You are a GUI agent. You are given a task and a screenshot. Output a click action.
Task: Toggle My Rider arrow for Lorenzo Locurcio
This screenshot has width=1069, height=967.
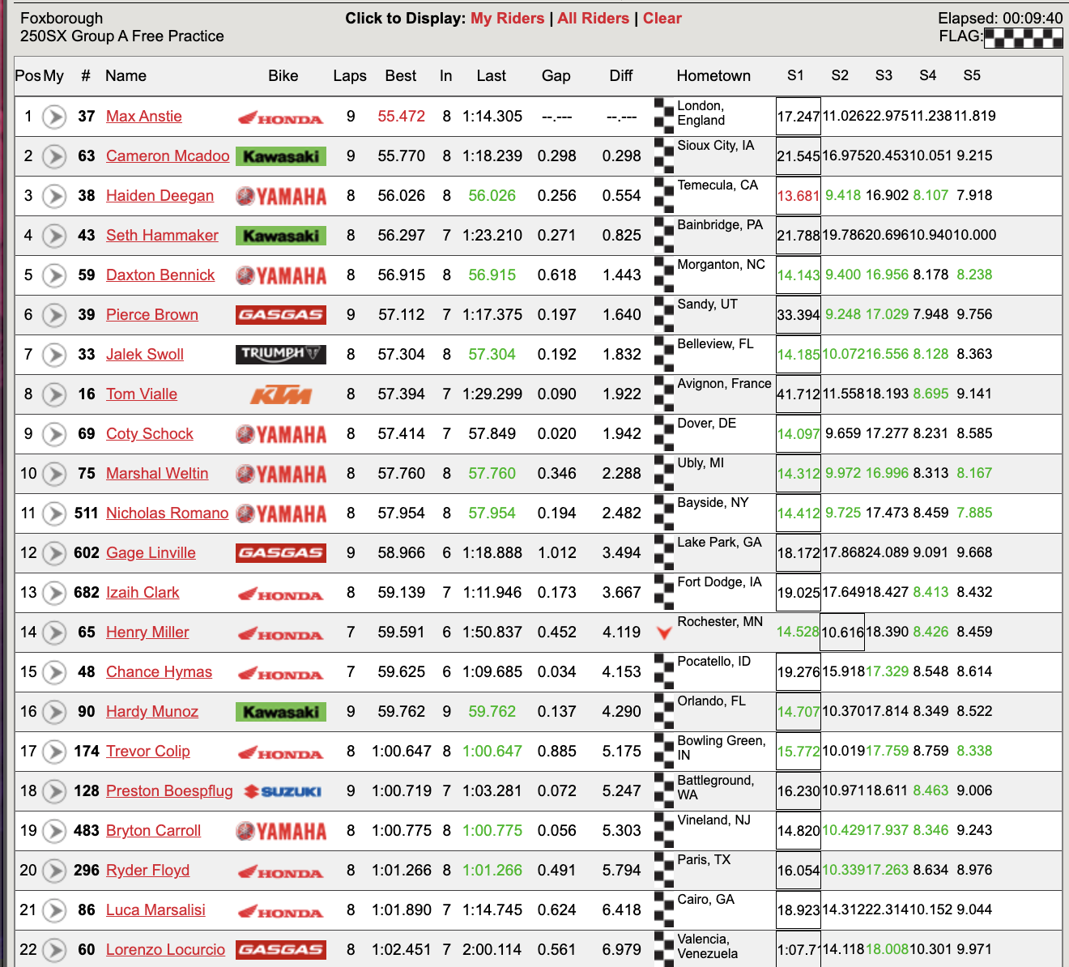pyautogui.click(x=54, y=950)
